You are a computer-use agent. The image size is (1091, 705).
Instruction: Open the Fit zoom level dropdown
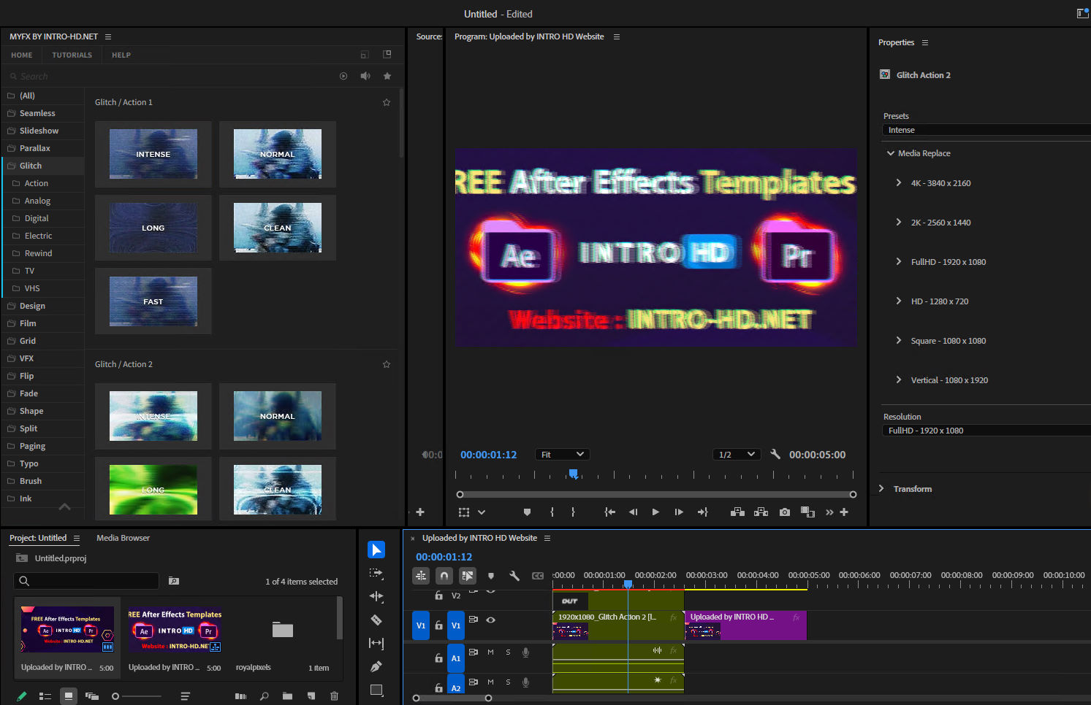(562, 455)
